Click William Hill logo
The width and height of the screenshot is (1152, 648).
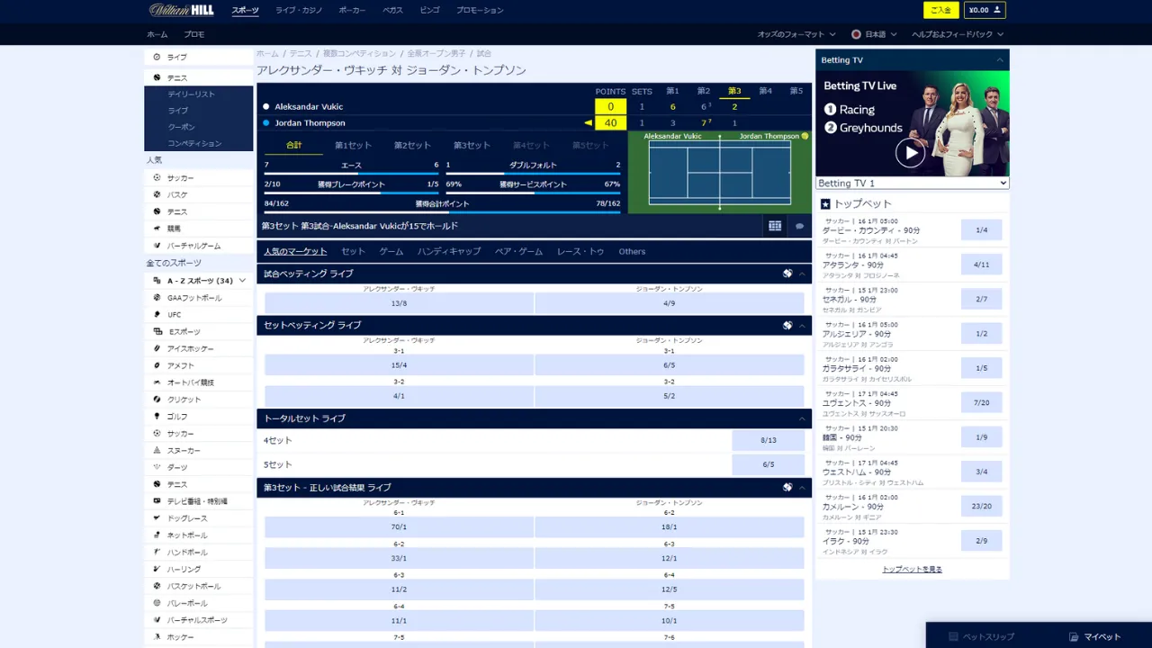pyautogui.click(x=181, y=10)
